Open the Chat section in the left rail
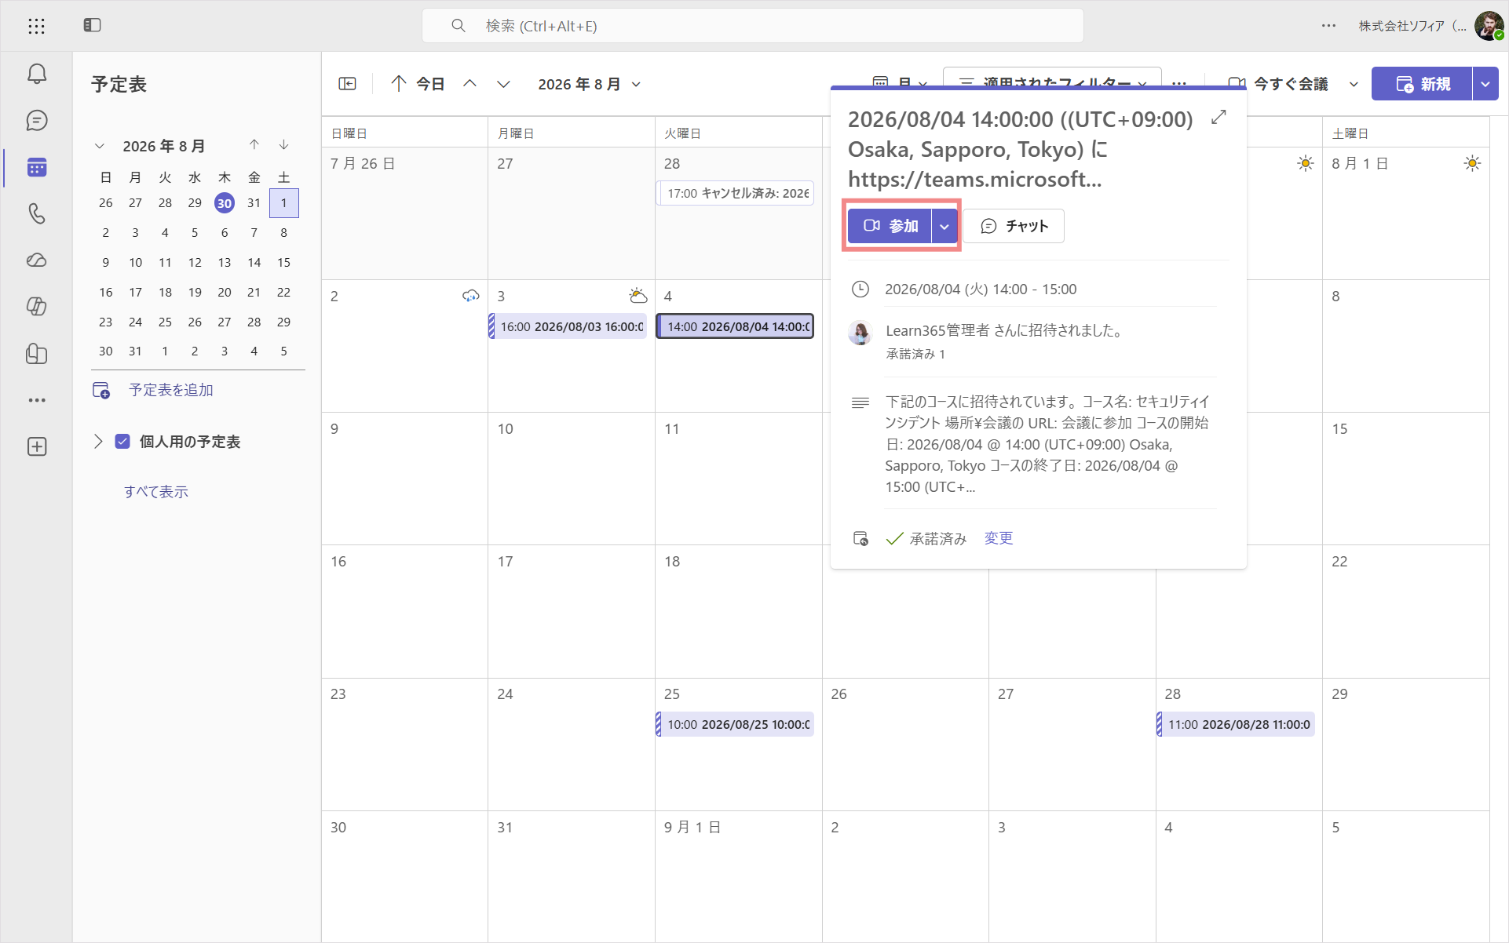The image size is (1509, 943). point(37,120)
